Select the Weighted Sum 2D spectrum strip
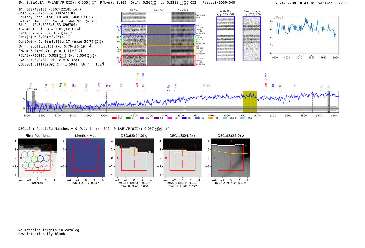 click(x=158, y=17)
